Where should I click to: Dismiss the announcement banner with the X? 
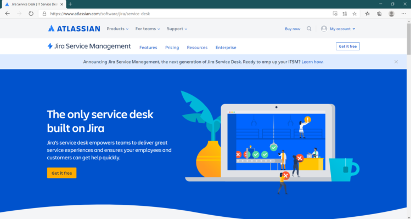click(x=396, y=62)
